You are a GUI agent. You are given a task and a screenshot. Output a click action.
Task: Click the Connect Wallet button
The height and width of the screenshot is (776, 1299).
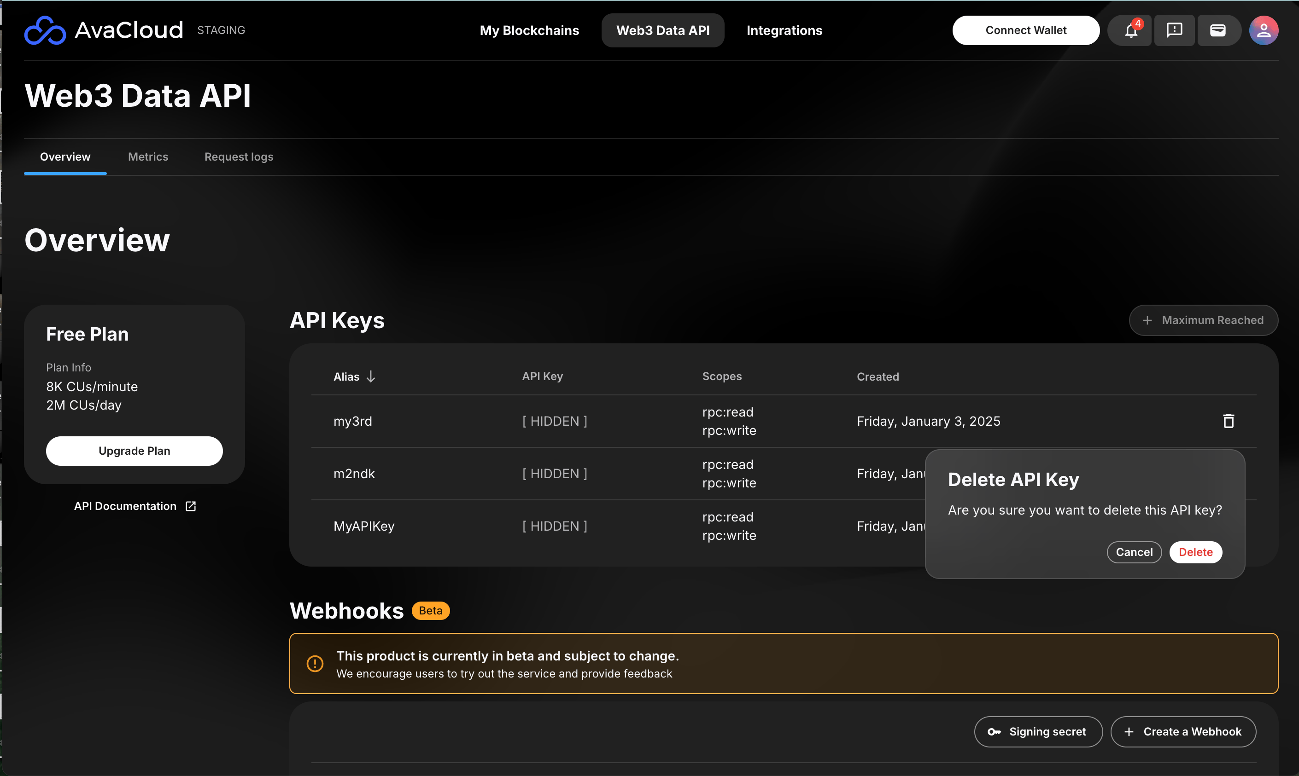point(1025,30)
